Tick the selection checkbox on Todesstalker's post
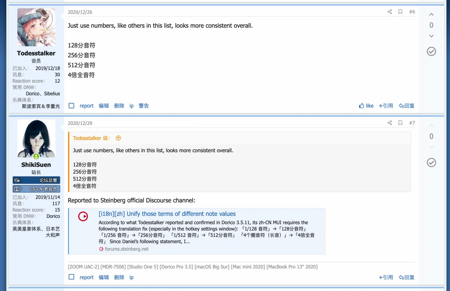 click(71, 106)
